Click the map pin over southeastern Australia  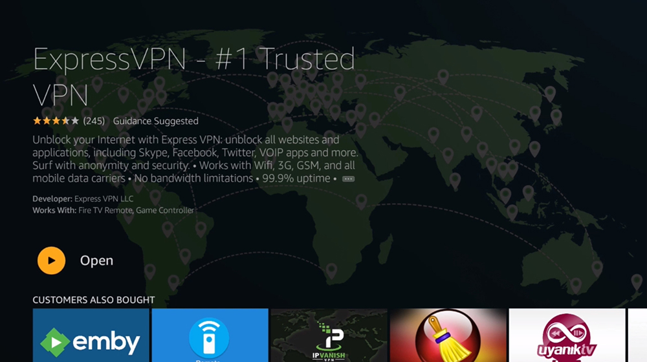pos(576,285)
